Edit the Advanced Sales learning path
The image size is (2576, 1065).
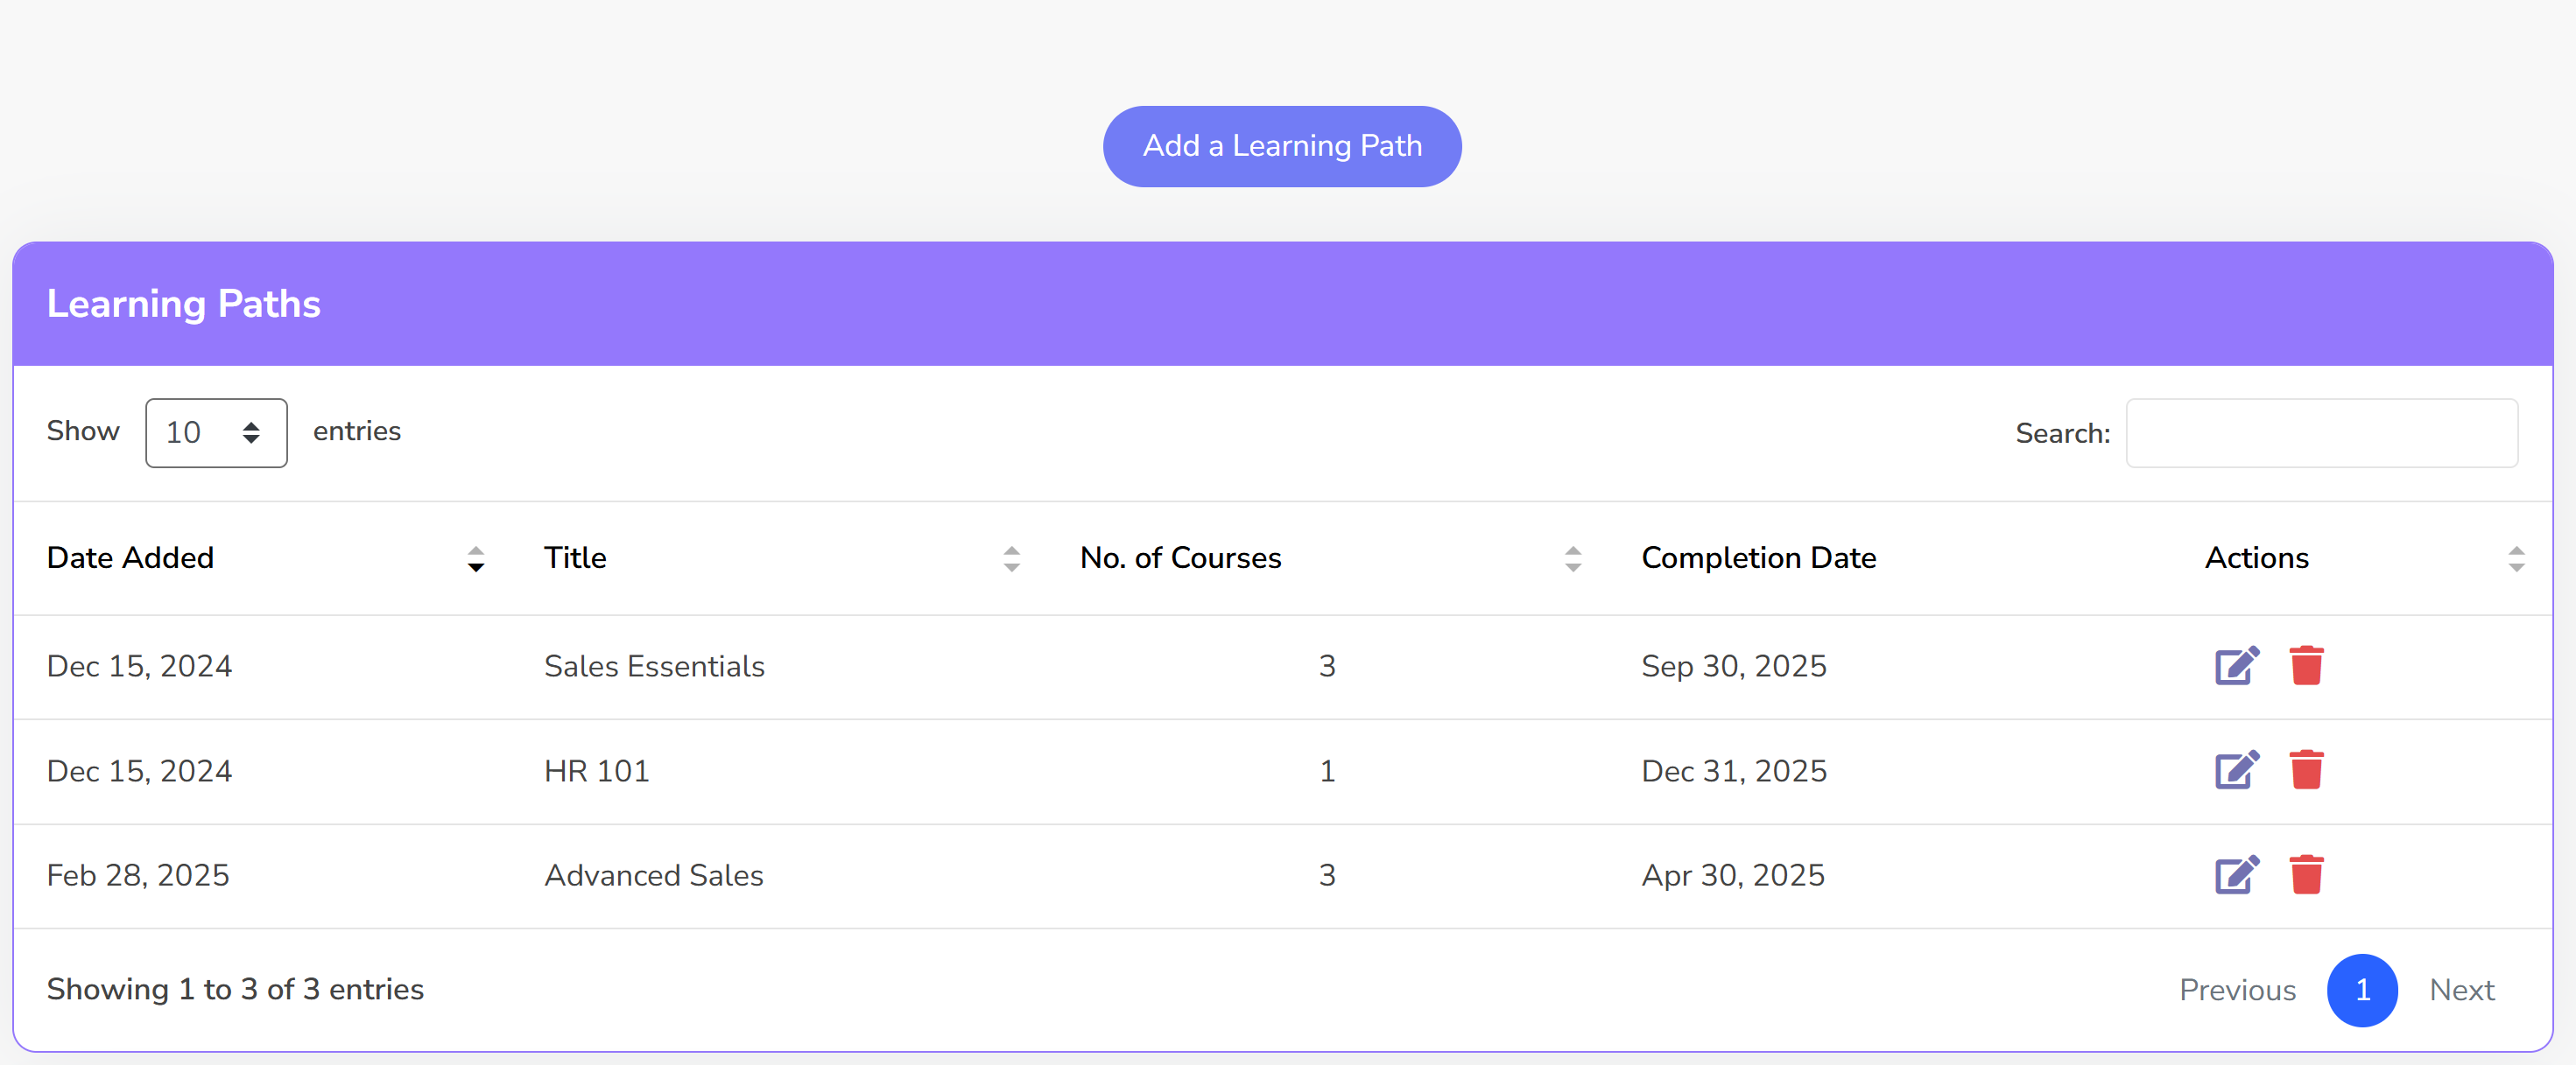[x=2236, y=875]
